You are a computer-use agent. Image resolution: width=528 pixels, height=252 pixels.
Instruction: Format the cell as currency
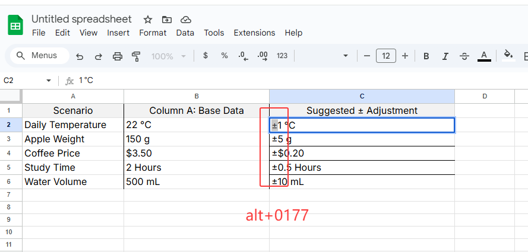pos(205,56)
